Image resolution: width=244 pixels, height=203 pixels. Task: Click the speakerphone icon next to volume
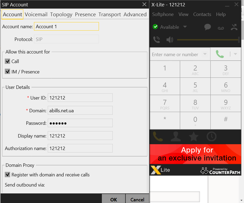[x=157, y=40]
